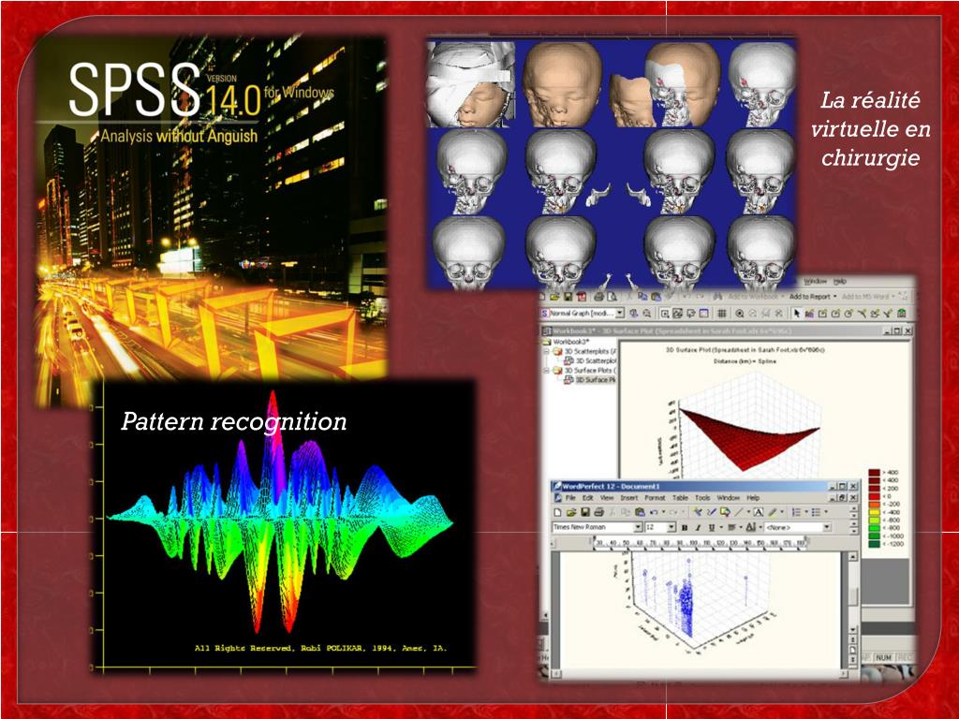Screen dimensions: 959x719
Task: Open WordPerfect Help menu
Action: 753,498
